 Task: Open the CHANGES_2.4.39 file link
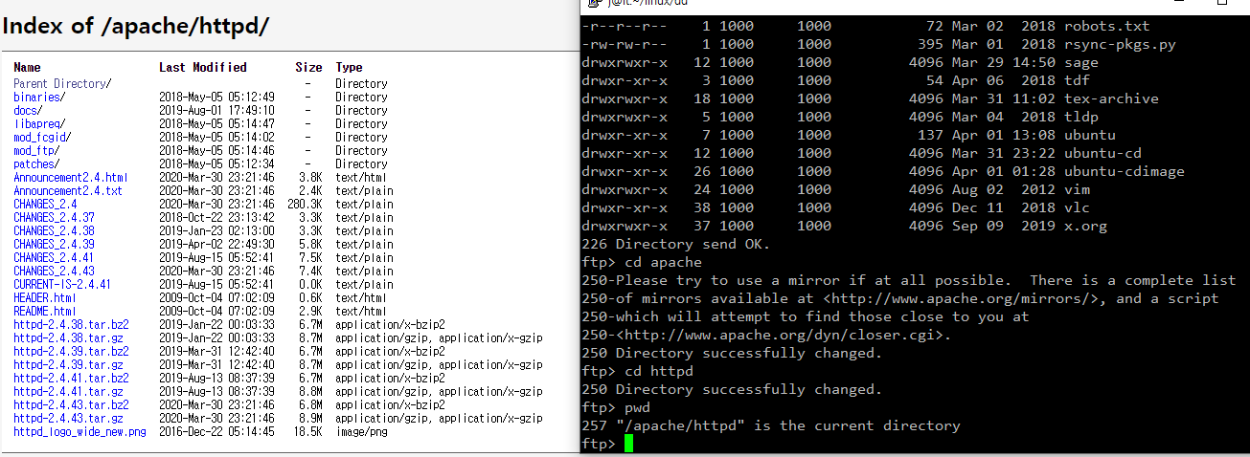[x=54, y=244]
